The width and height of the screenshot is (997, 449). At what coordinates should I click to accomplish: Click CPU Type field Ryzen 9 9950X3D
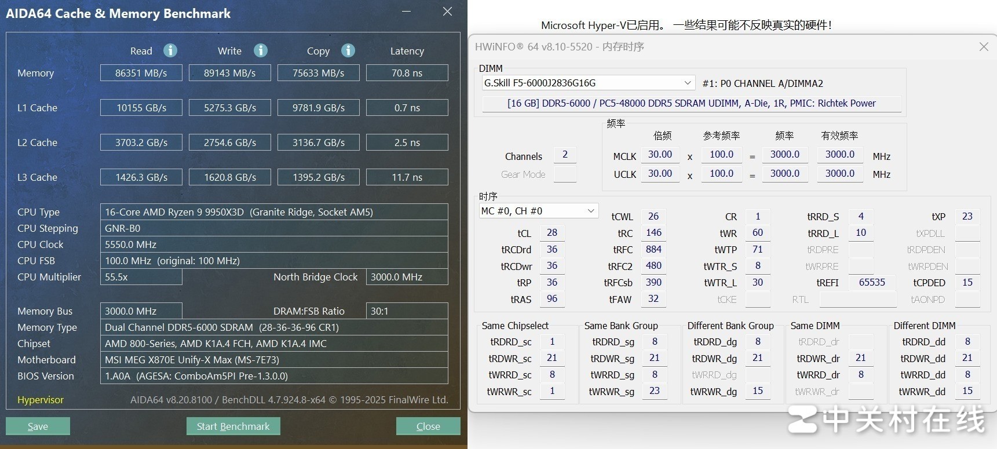point(274,212)
